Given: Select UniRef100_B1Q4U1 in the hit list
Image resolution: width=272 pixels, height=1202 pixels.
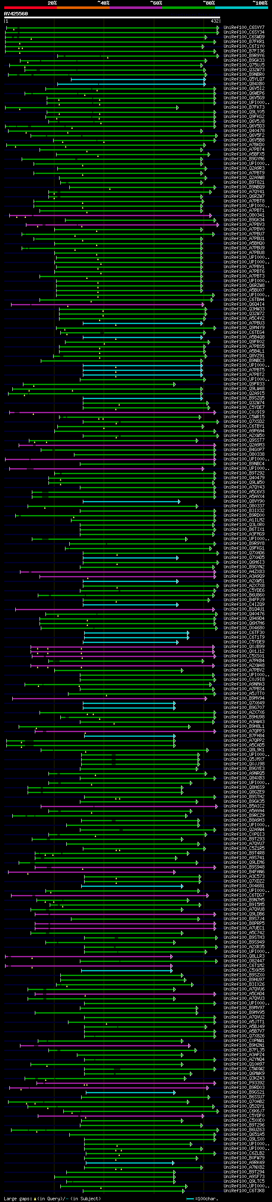Looking at the screenshot, I should tap(244, 609).
